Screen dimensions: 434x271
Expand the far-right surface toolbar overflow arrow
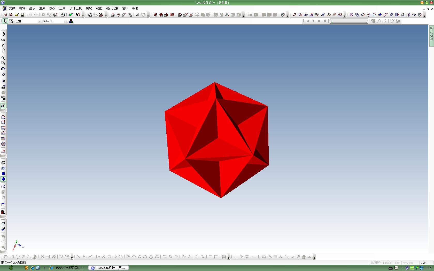(425, 15)
